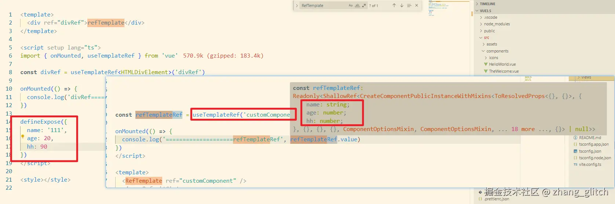Click 'refTemplateRef' const in overlay code
The height and width of the screenshot is (204, 615).
click(x=159, y=115)
